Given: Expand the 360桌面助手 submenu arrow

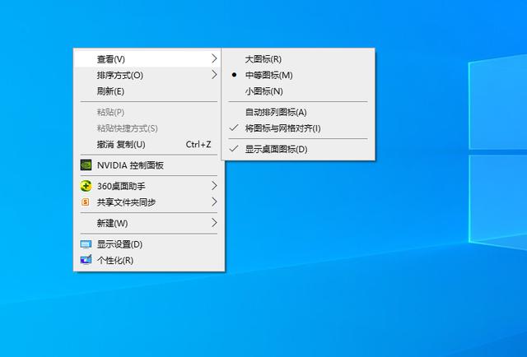Looking at the screenshot, I should pyautogui.click(x=214, y=186).
